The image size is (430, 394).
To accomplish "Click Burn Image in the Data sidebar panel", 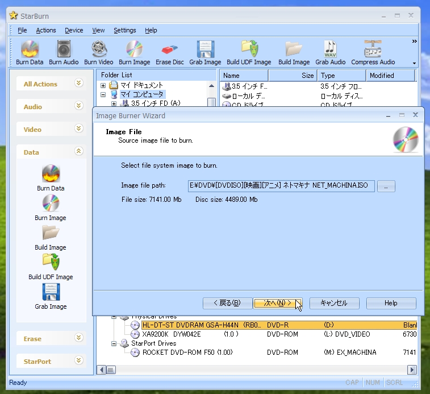I will coord(51,208).
